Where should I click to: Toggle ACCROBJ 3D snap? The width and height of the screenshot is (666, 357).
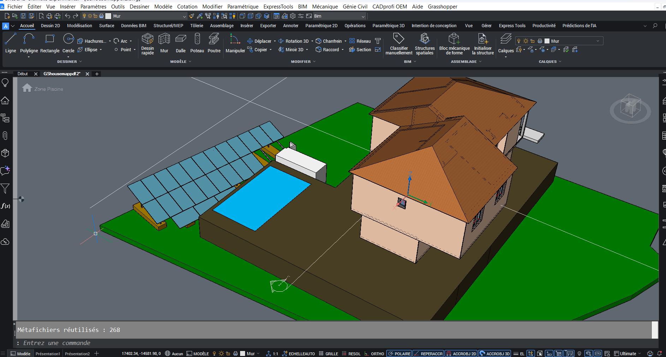(495, 353)
